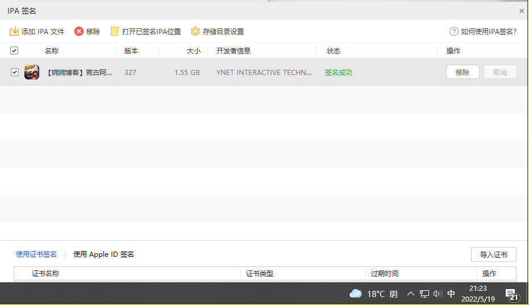Click the 如何使用IPA签名 help link

point(489,32)
